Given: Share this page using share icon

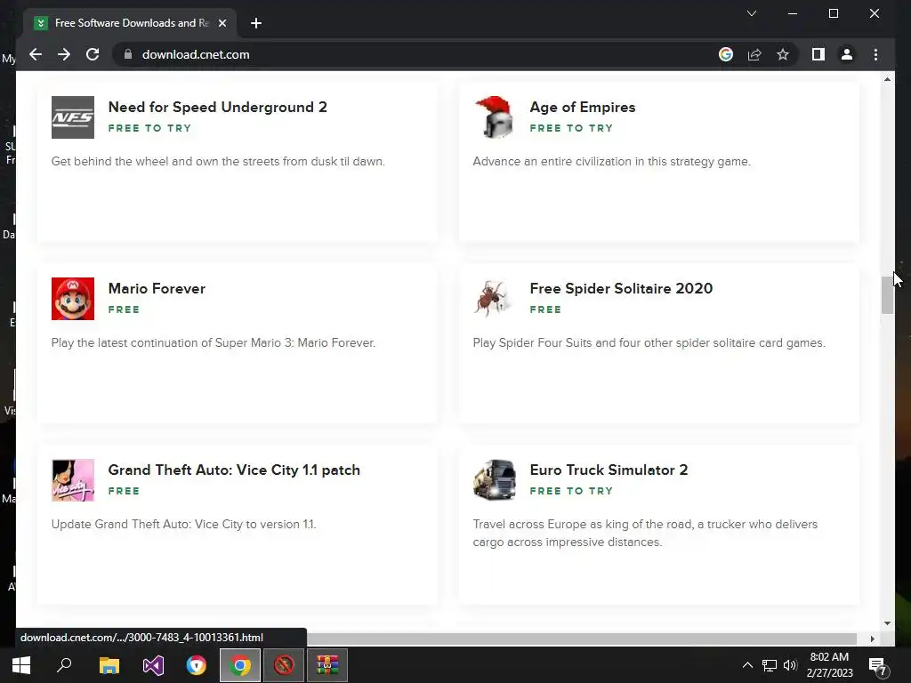Looking at the screenshot, I should [x=754, y=54].
